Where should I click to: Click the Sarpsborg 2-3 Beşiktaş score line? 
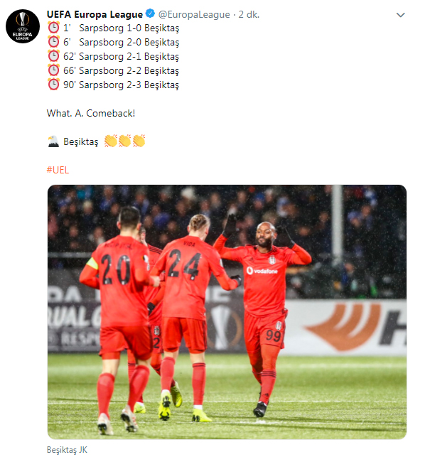tap(129, 85)
